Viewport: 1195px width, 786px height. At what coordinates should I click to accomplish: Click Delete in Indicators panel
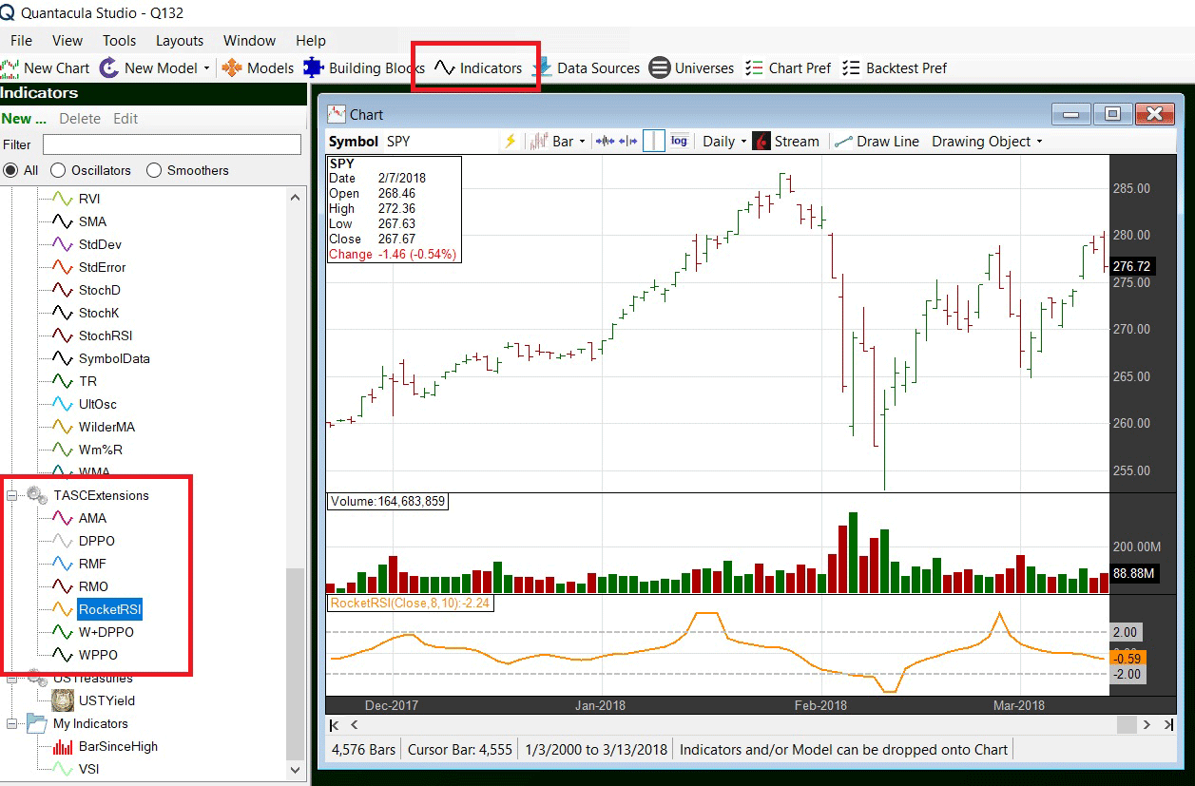tap(80, 119)
